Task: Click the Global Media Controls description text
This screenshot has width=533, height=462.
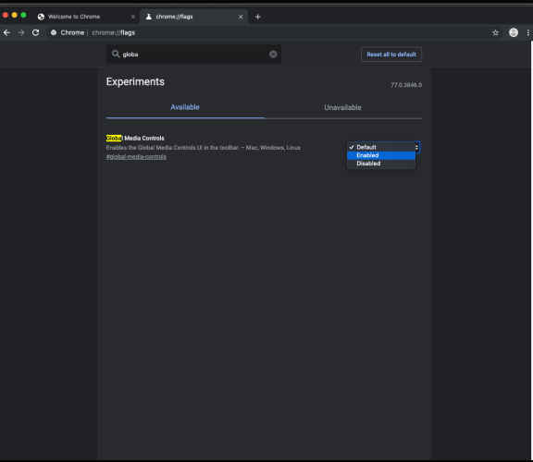Action: (204, 148)
